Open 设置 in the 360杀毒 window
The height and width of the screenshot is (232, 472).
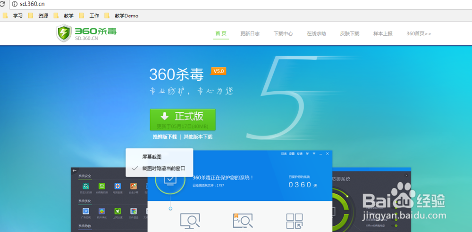pos(292,154)
